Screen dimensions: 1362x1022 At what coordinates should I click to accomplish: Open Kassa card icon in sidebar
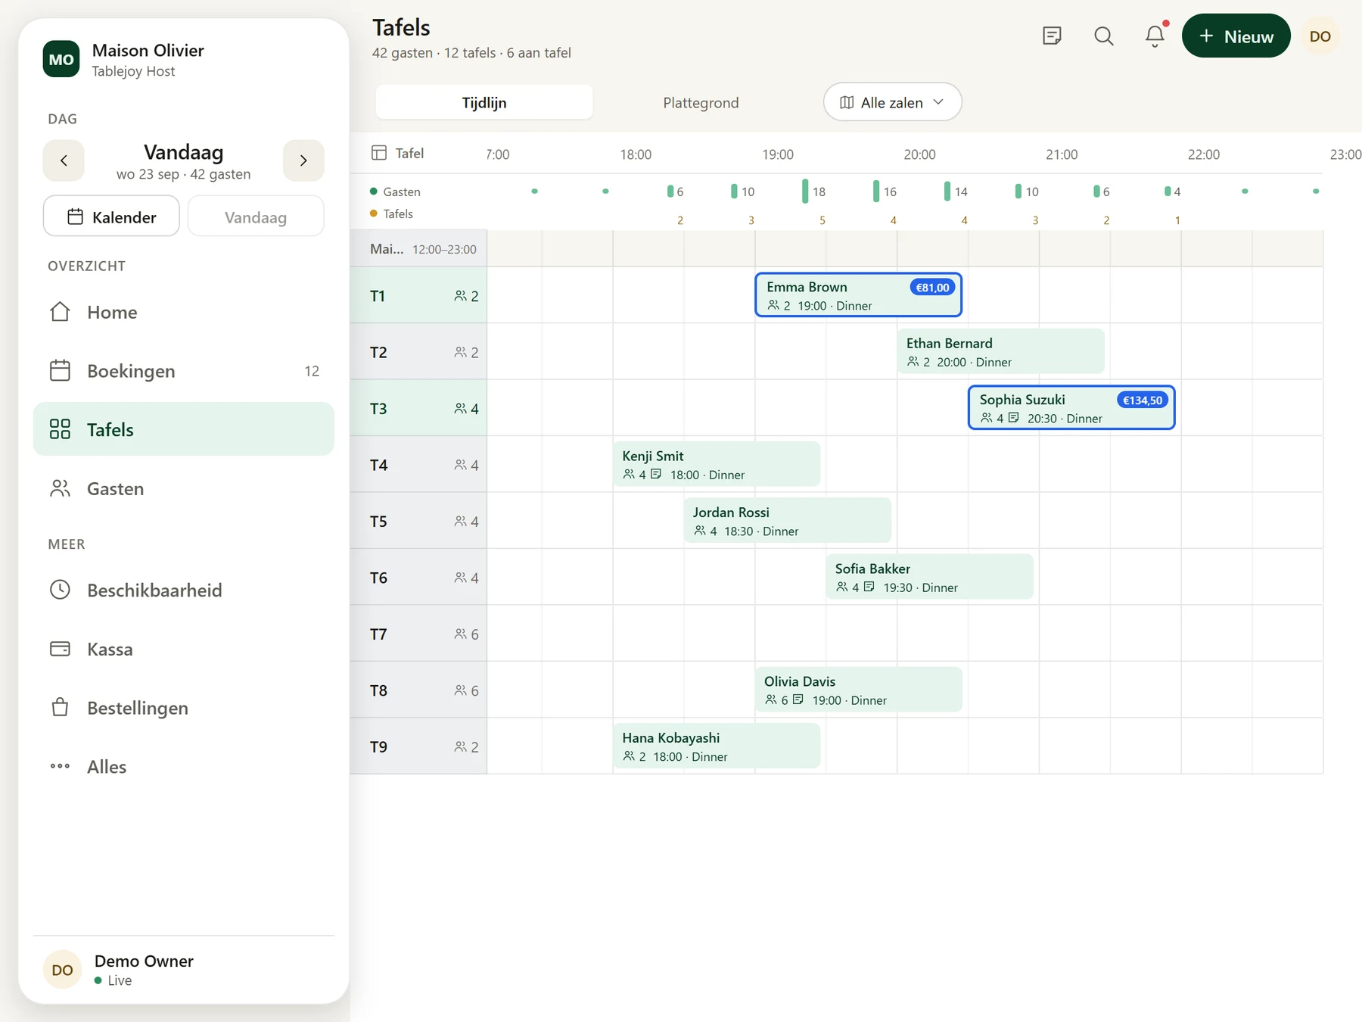(60, 649)
